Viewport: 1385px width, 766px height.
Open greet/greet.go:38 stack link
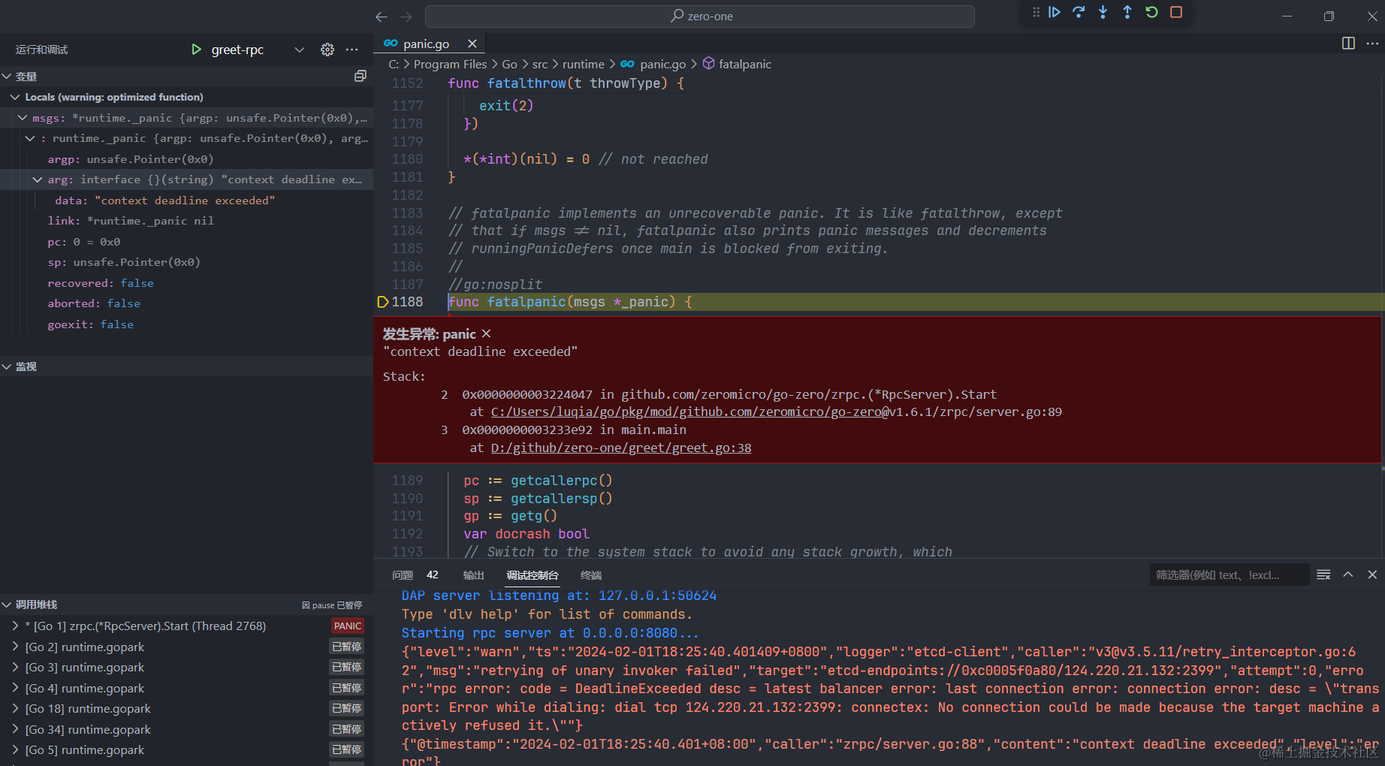[x=621, y=448]
